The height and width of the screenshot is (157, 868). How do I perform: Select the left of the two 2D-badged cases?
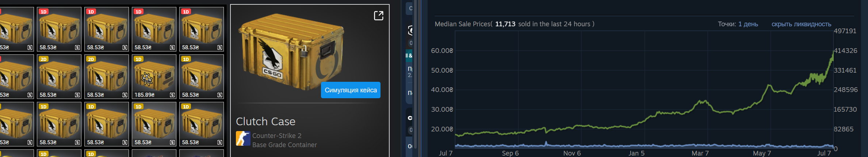pyautogui.click(x=59, y=77)
